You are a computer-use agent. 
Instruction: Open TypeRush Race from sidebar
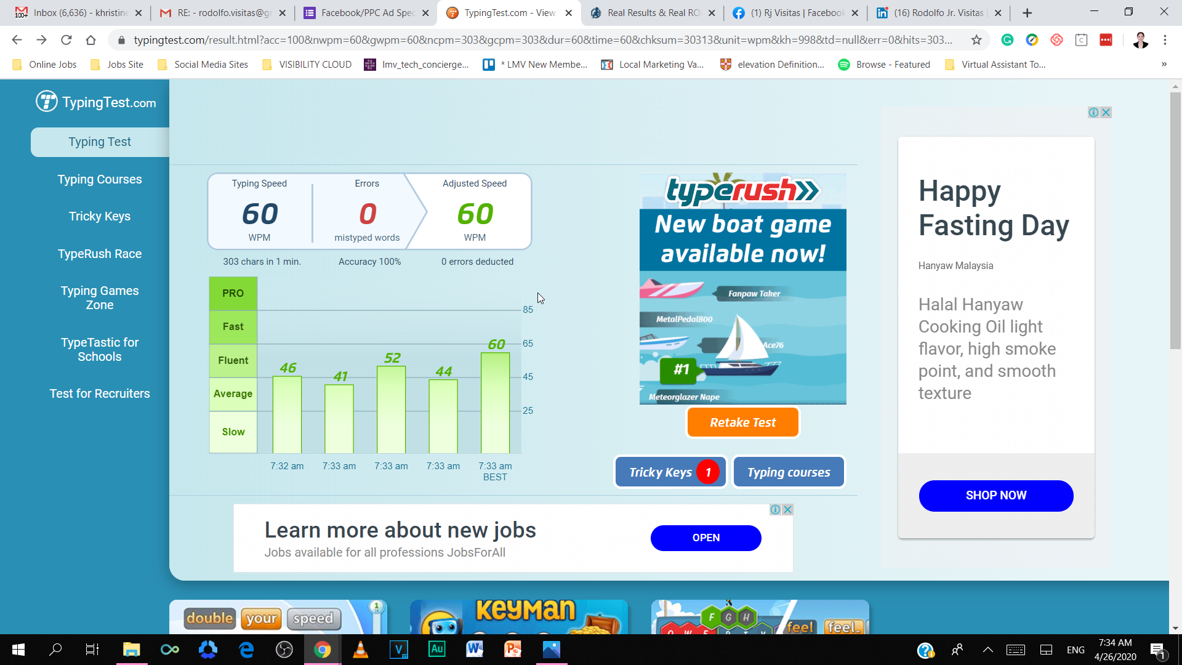(x=100, y=254)
